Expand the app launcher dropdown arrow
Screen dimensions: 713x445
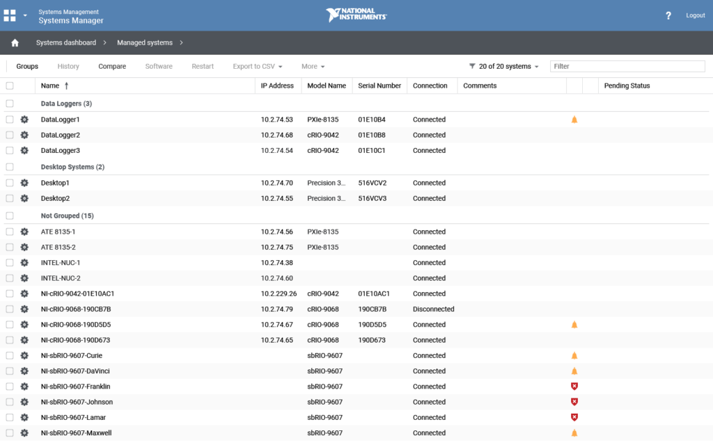point(25,15)
